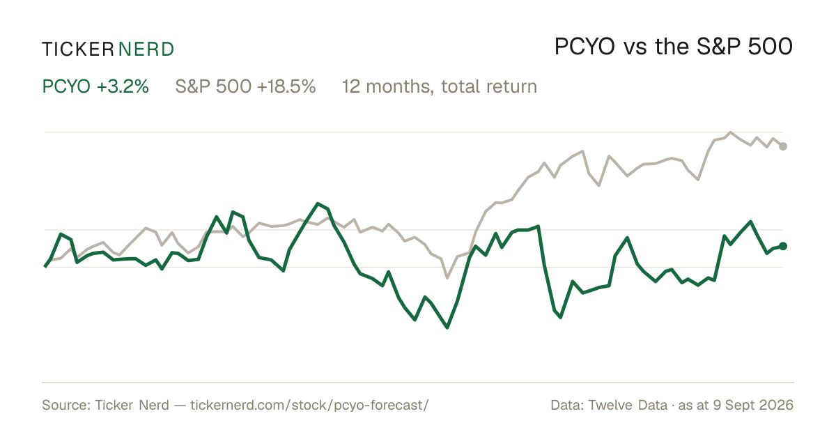This screenshot has height=439, width=836.
Task: Open the tickernerd.com/stock/pcyo-forecast/ source link
Action: click(x=309, y=405)
